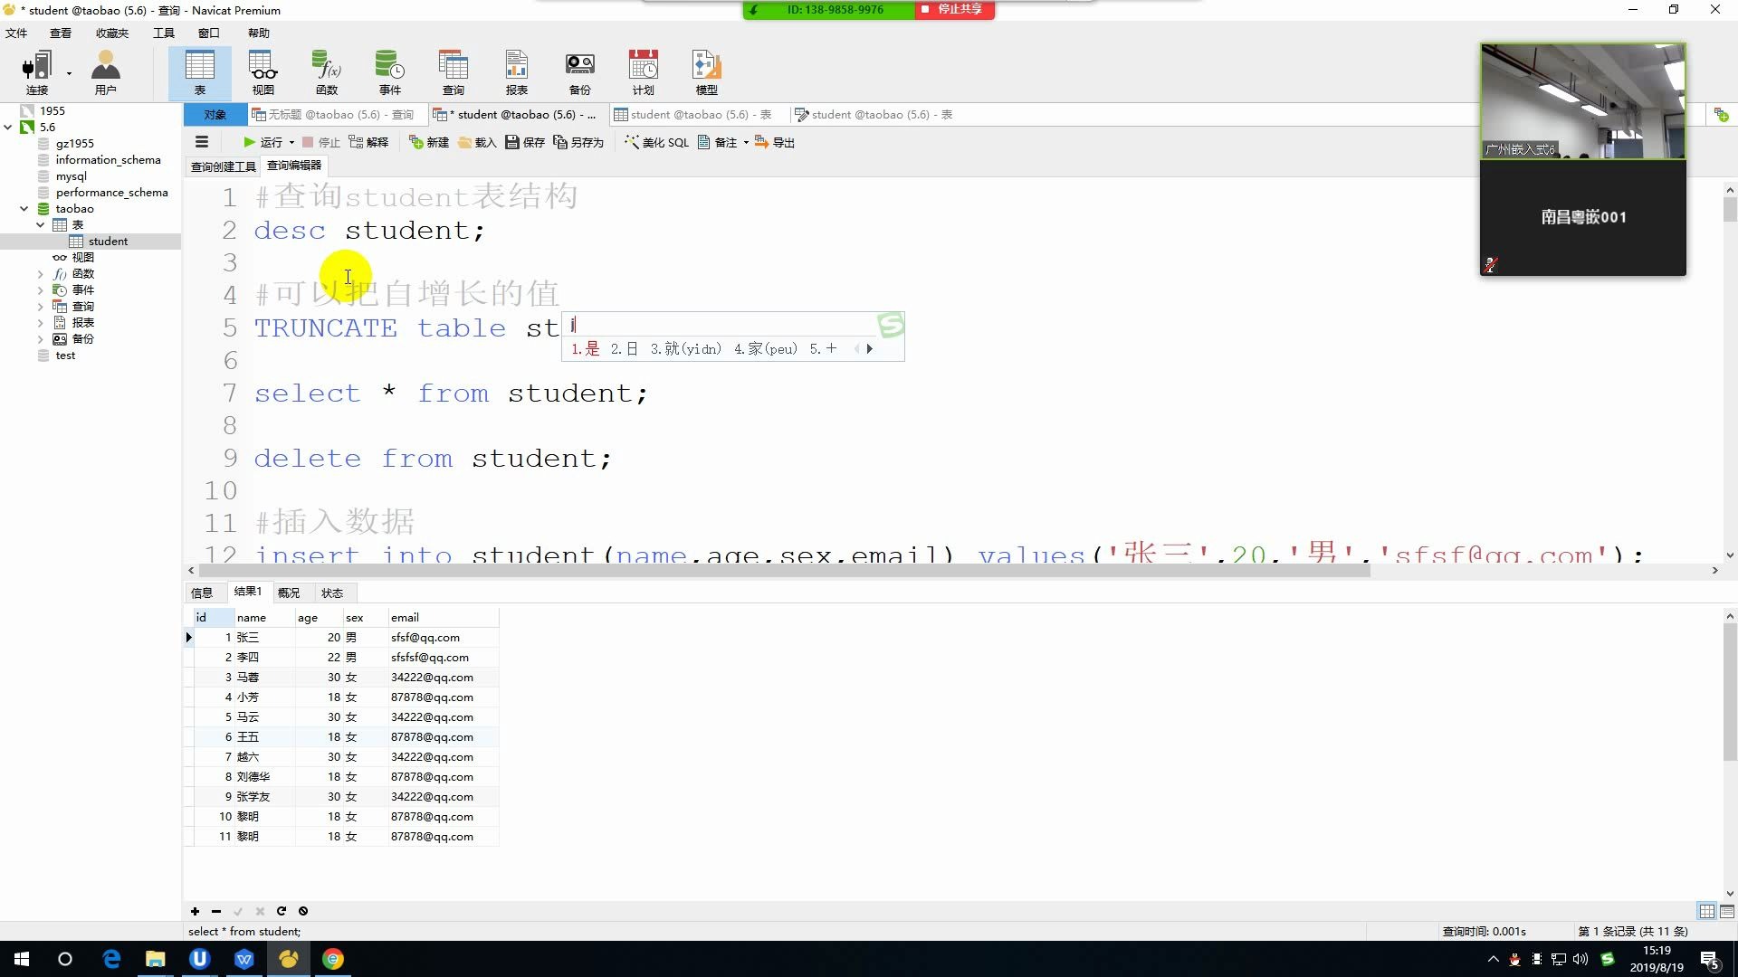Open the 用户 (User) manager icon
Image resolution: width=1738 pixels, height=977 pixels.
(105, 71)
